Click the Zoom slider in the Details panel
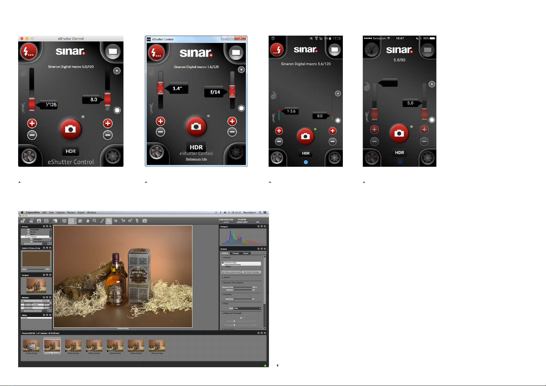546x386 pixels. point(36,269)
